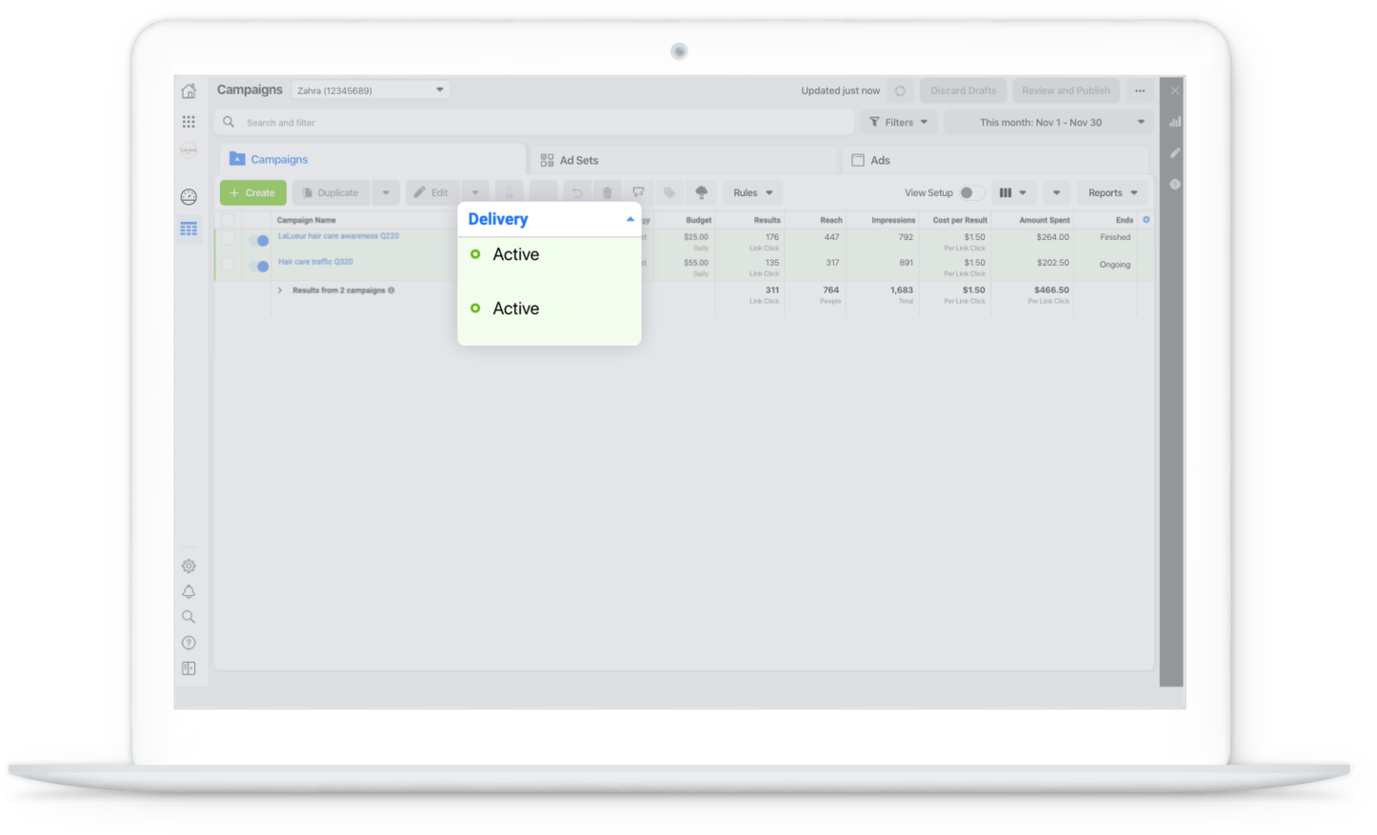This screenshot has width=1377, height=835.
Task: Switch to the Ad Sets tab
Action: tap(570, 161)
